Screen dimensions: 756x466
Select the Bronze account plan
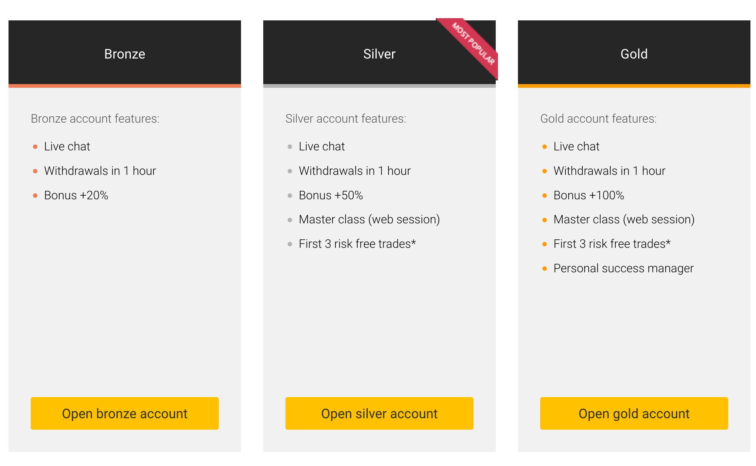pyautogui.click(x=125, y=412)
